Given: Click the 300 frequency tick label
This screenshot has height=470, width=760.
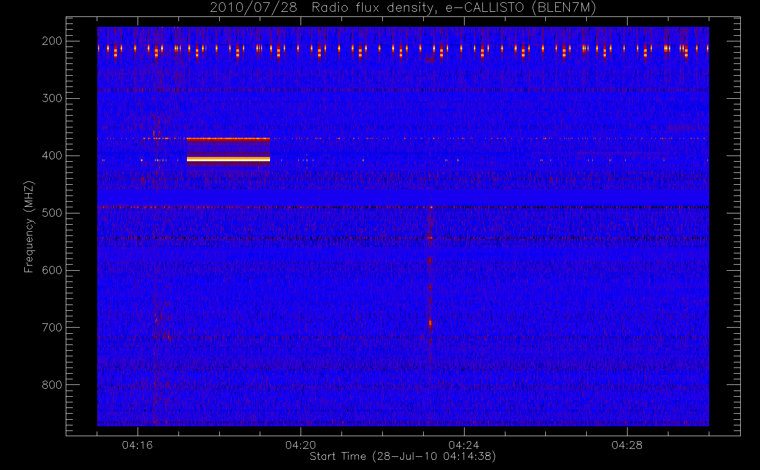Looking at the screenshot, I should pyautogui.click(x=52, y=98).
